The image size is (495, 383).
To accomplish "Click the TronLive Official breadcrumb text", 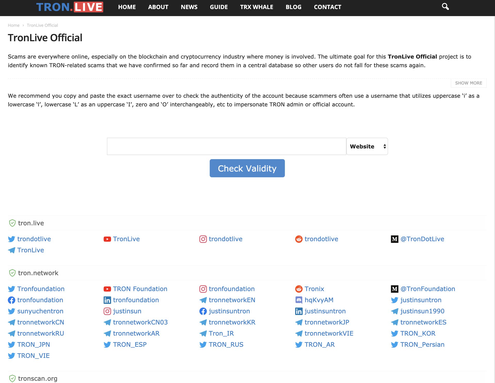I will (42, 25).
